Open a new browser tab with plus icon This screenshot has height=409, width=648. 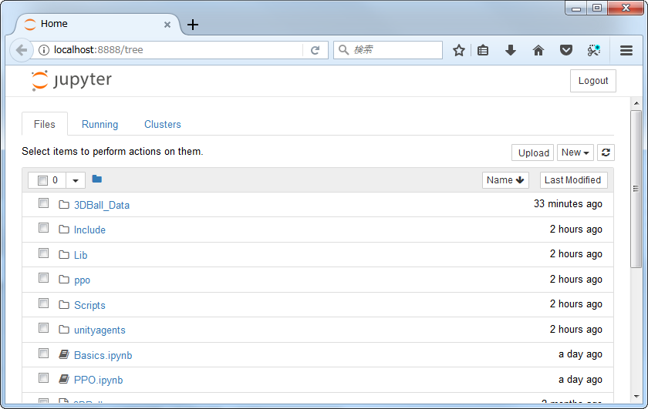193,25
